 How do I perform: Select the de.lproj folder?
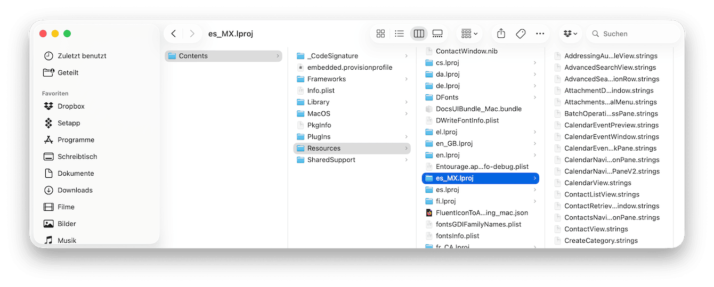448,86
